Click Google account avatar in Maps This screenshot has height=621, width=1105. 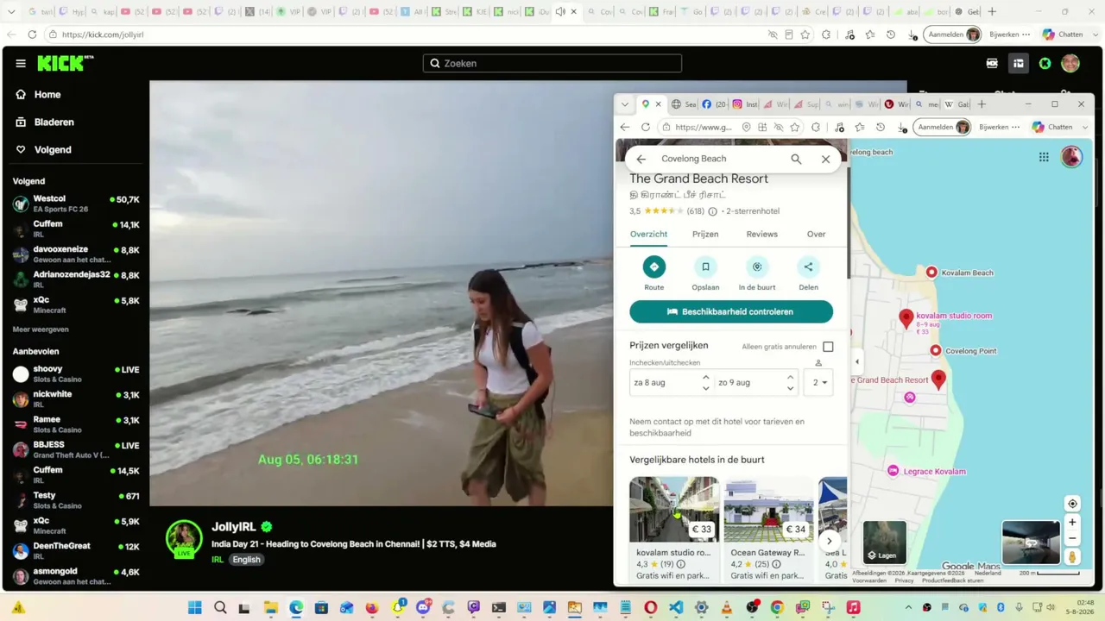coord(1071,156)
